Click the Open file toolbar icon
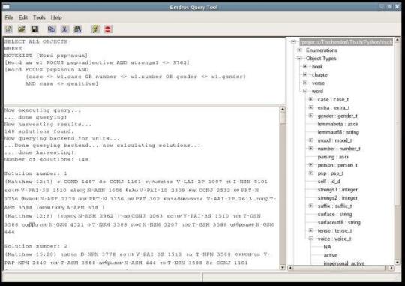This screenshot has height=286, width=405. (x=22, y=29)
